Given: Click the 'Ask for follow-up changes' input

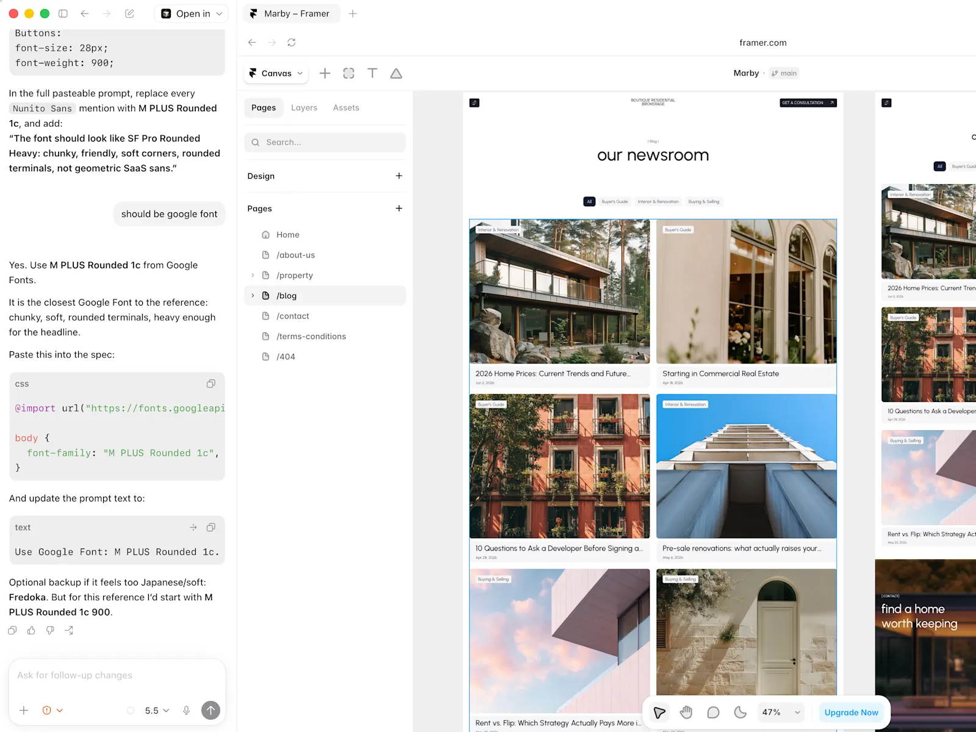Looking at the screenshot, I should click(x=117, y=675).
